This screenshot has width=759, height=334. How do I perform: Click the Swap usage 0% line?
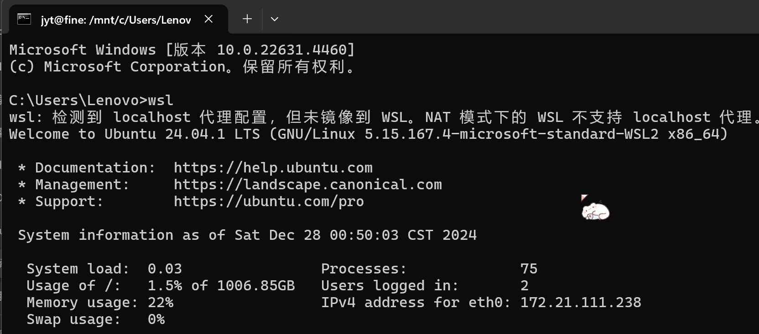[x=96, y=319]
